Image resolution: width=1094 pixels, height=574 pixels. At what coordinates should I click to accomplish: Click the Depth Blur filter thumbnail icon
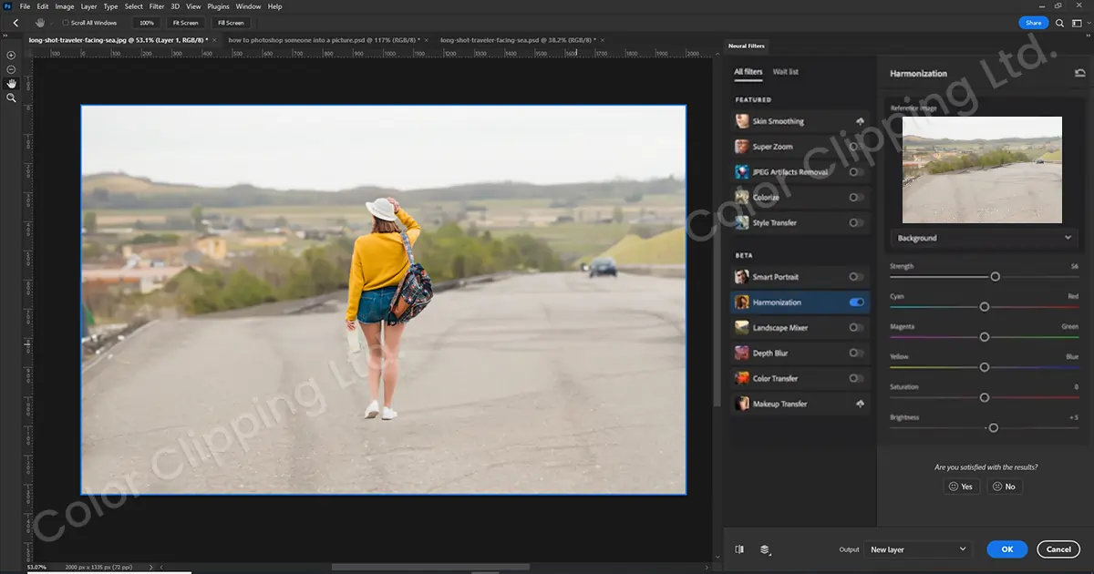click(741, 353)
